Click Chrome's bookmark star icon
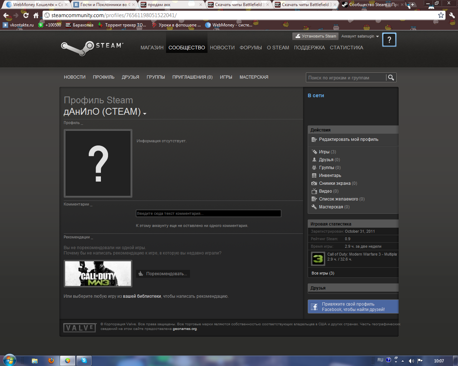This screenshot has width=458, height=366. [x=441, y=15]
